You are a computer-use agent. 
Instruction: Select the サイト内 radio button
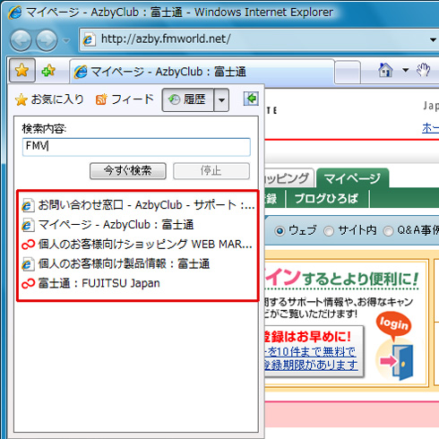pyautogui.click(x=329, y=231)
